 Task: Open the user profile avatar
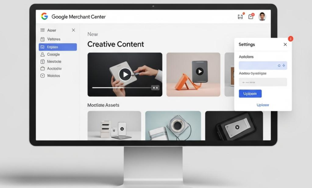(262, 16)
